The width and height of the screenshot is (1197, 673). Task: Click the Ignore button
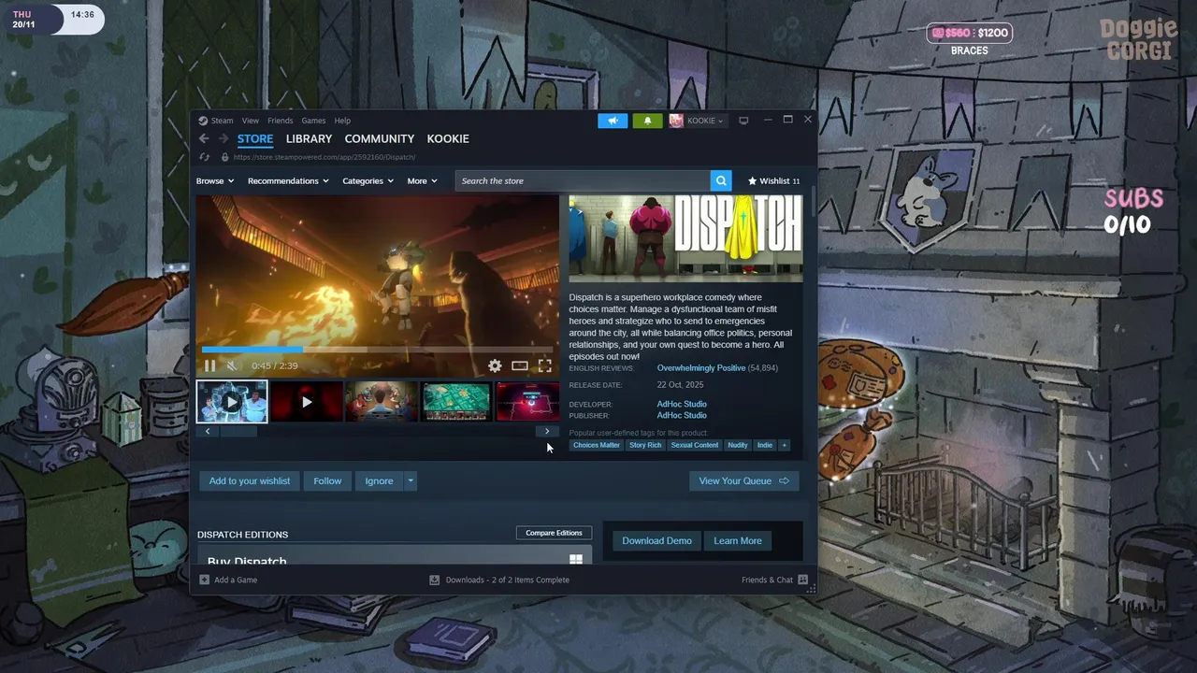pyautogui.click(x=379, y=481)
